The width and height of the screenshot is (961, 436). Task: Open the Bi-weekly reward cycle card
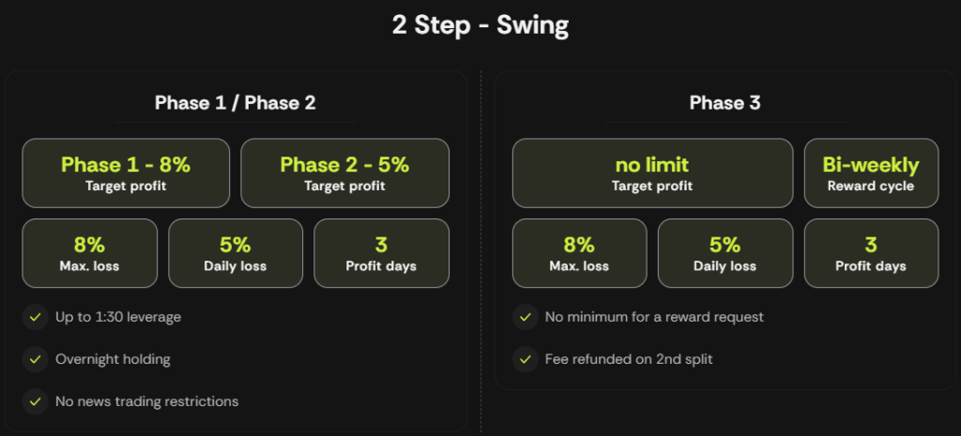[871, 173]
